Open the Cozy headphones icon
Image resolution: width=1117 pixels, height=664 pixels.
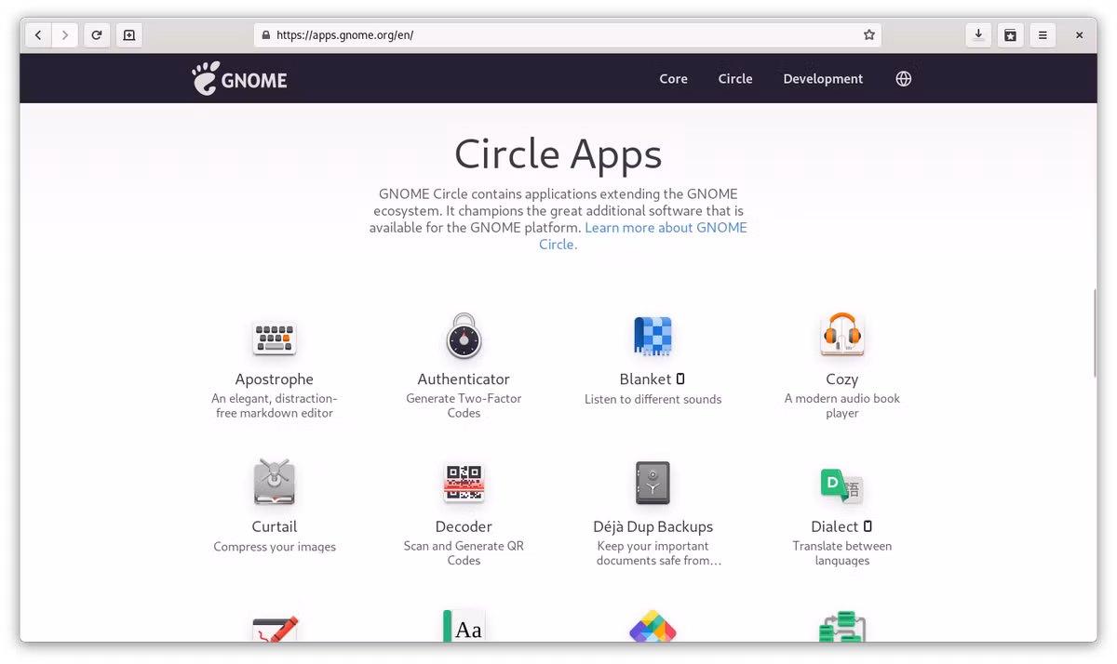tap(842, 335)
